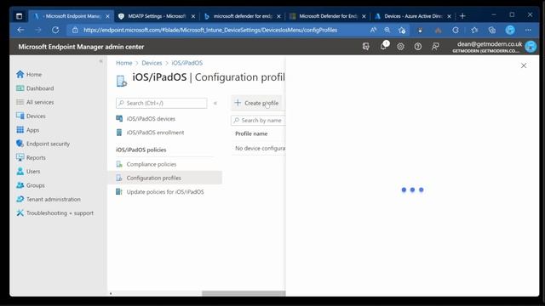The image size is (545, 306).
Task: Open browser collections icon
Action: coord(492,31)
